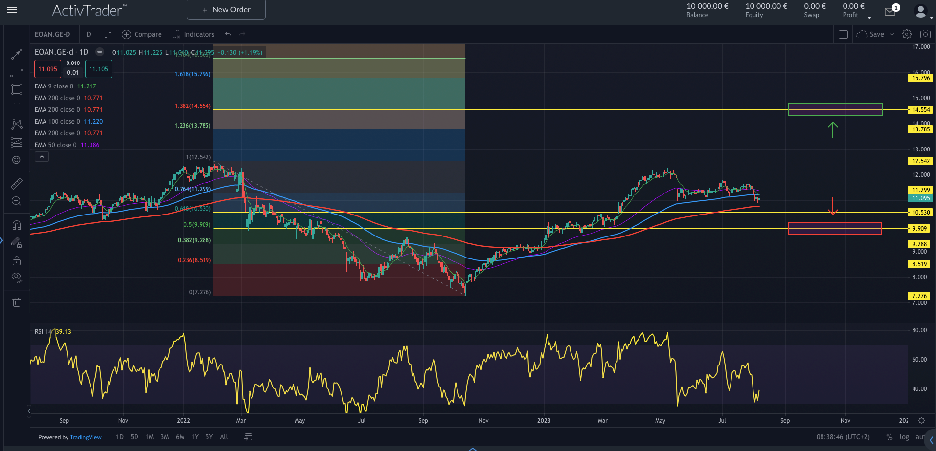Open the TradingView link
The image size is (936, 451).
(86, 437)
